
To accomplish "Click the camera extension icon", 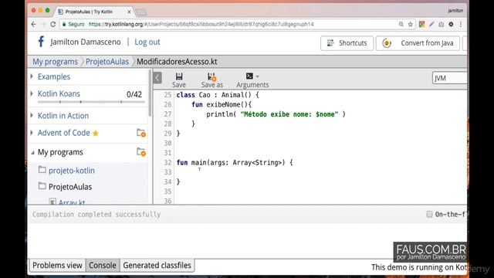I will pos(441,24).
